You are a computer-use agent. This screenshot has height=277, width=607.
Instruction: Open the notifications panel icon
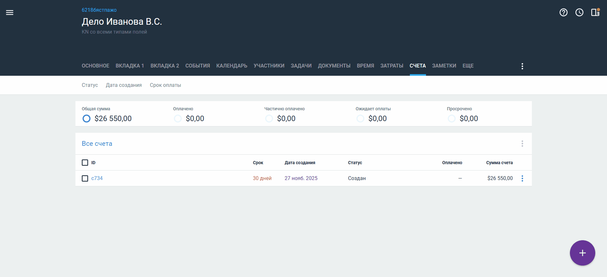595,12
